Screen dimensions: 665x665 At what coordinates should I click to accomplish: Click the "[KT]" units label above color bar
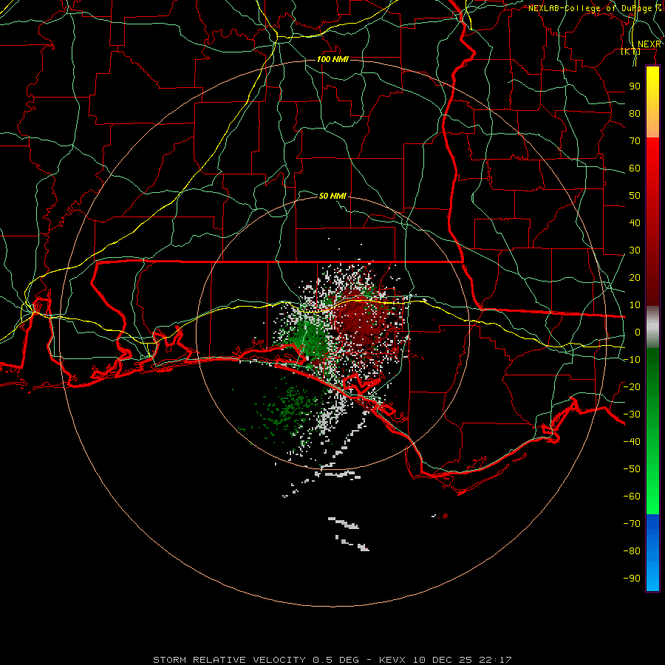pyautogui.click(x=631, y=51)
